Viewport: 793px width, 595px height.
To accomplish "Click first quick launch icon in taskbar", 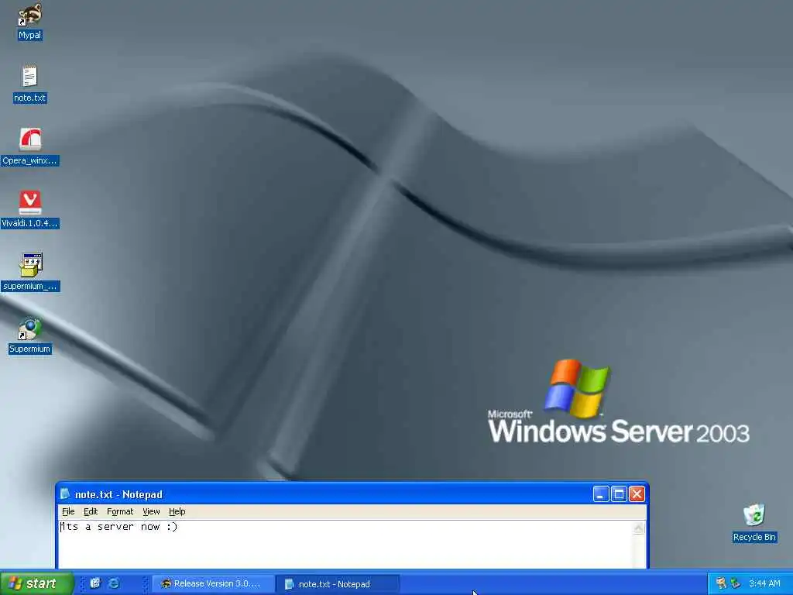I will tap(95, 583).
